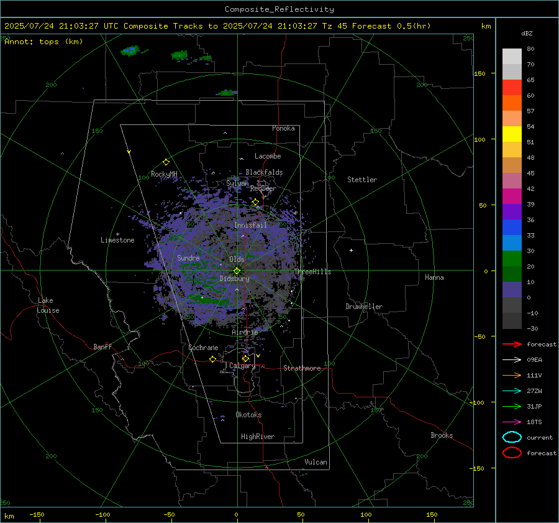Click yellow diamond marker below RedDeer
Screen dimensions: 559x523
coord(255,202)
